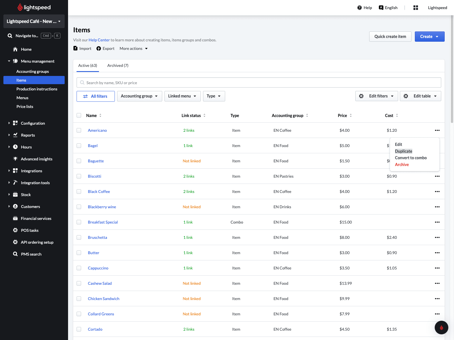Open the Help Center link
This screenshot has width=454, height=340.
point(99,40)
